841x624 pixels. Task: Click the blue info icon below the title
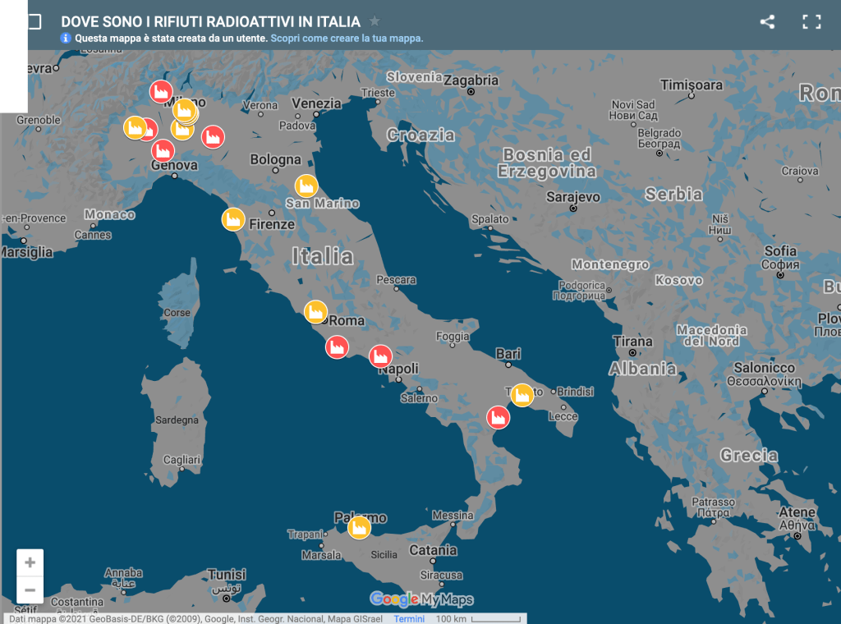tap(66, 39)
